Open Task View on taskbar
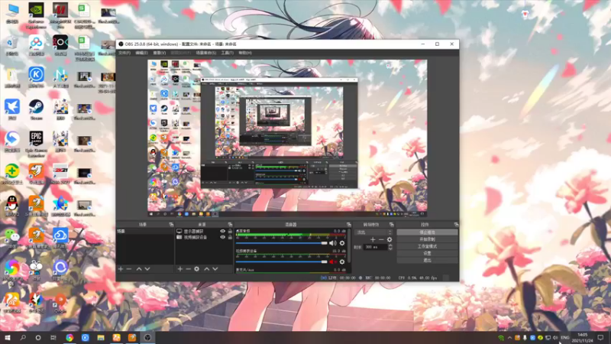 53,338
